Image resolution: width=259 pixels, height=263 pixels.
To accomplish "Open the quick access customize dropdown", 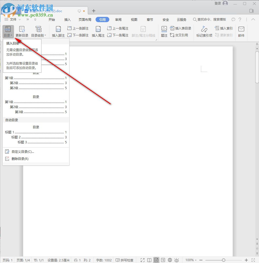I will click(x=35, y=20).
